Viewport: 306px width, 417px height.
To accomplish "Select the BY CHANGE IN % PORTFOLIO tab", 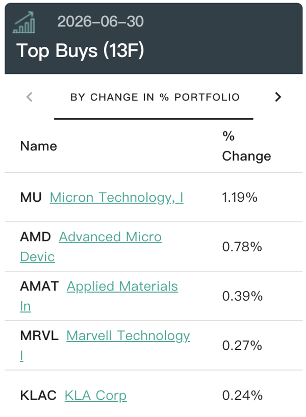I will (x=155, y=97).
